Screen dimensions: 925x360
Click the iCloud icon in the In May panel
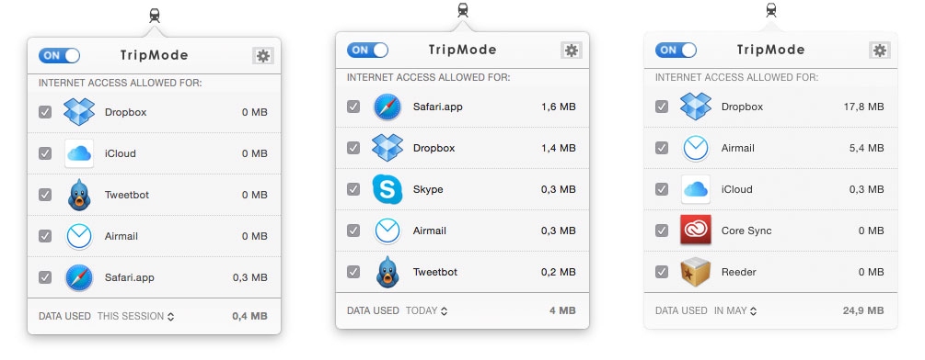696,189
